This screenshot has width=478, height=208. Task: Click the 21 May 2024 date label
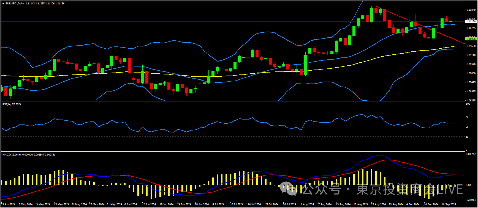click(79, 204)
